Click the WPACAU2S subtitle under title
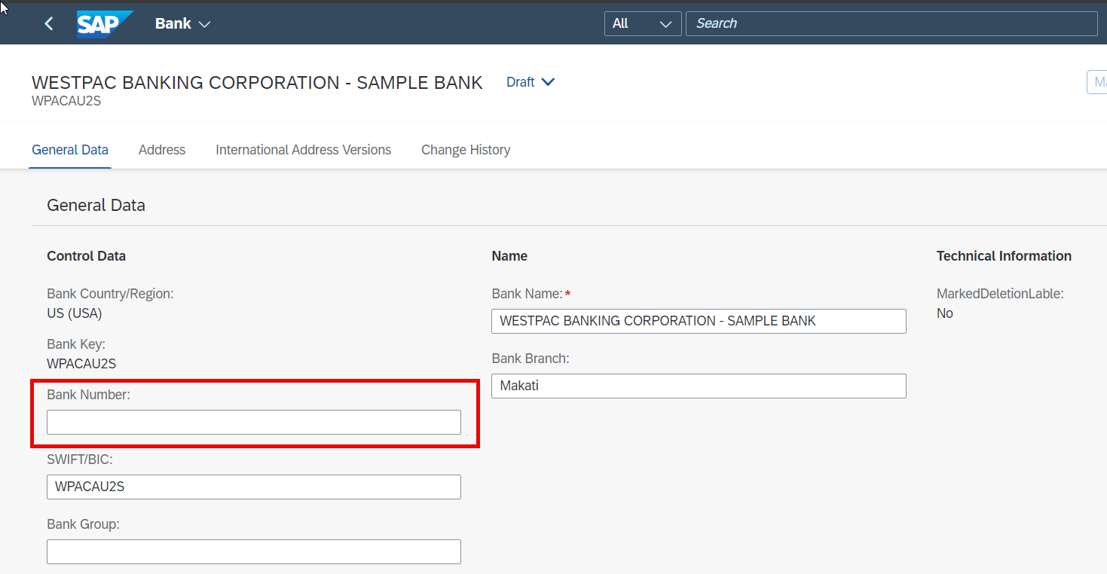 coord(66,101)
